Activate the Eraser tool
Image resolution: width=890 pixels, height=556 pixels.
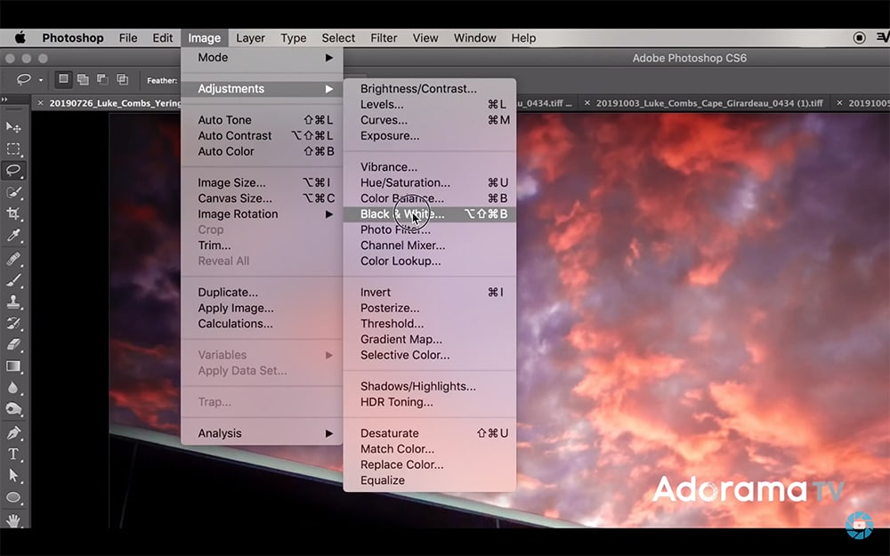click(13, 344)
